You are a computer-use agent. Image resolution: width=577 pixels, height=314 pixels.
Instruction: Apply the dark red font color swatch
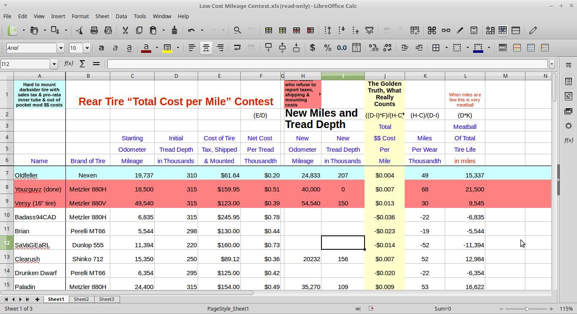[146, 48]
